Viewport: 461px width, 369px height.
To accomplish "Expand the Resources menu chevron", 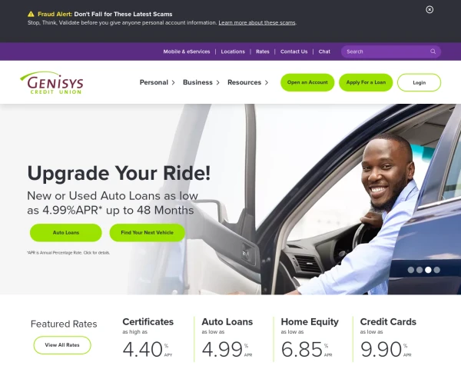I will pos(267,83).
